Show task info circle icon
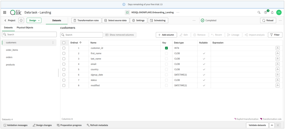The image size is (285, 129). 21,21
